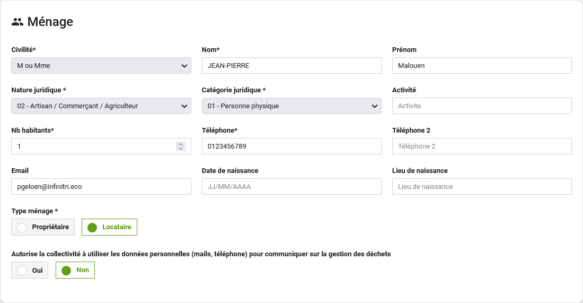The width and height of the screenshot is (583, 303).
Task: Focus the Nom input field
Action: tap(291, 66)
